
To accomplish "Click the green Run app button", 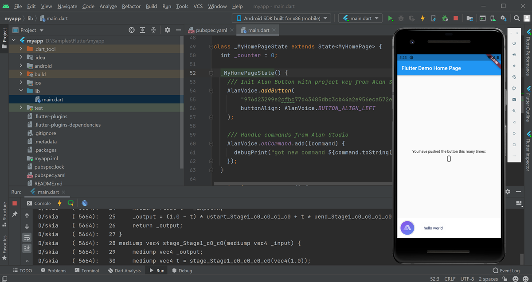I will tap(390, 19).
